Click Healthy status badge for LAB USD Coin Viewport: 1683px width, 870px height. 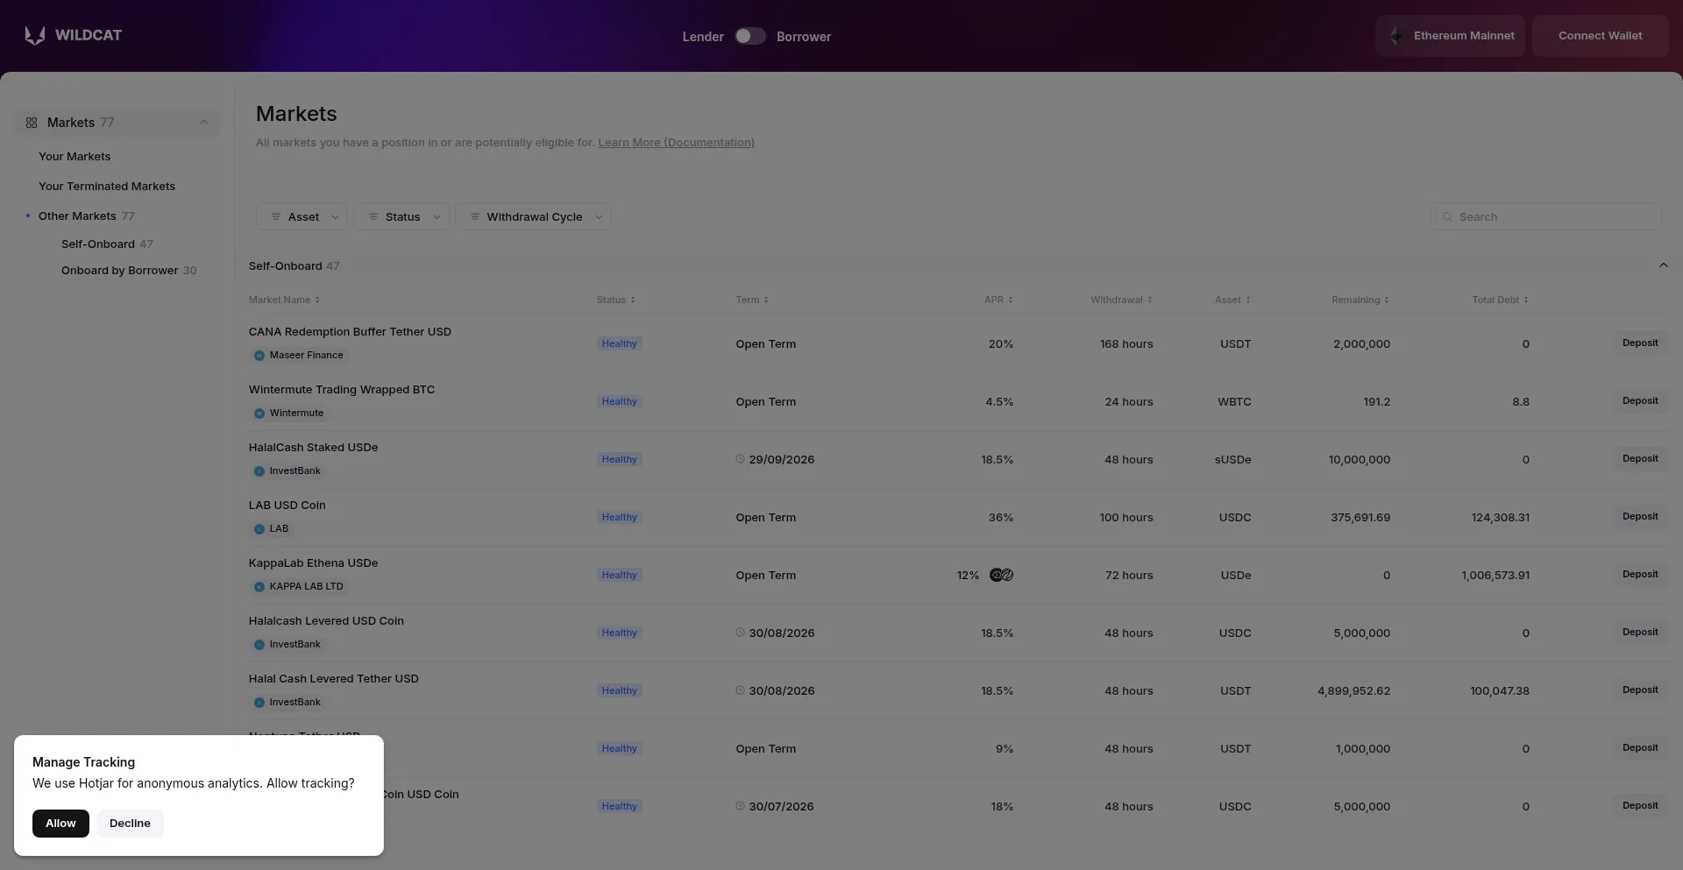coord(619,518)
